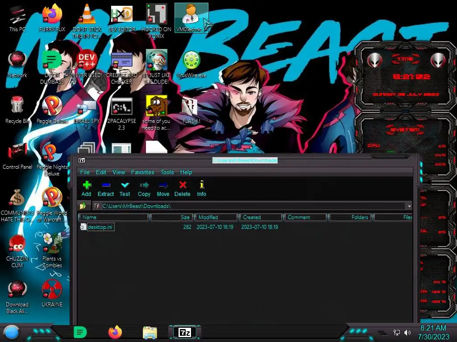Sort by the Comment column header
Viewport: 457px width, 342px height.
(305, 217)
